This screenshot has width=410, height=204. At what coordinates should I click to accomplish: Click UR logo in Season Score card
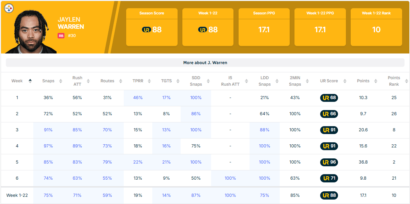146,30
